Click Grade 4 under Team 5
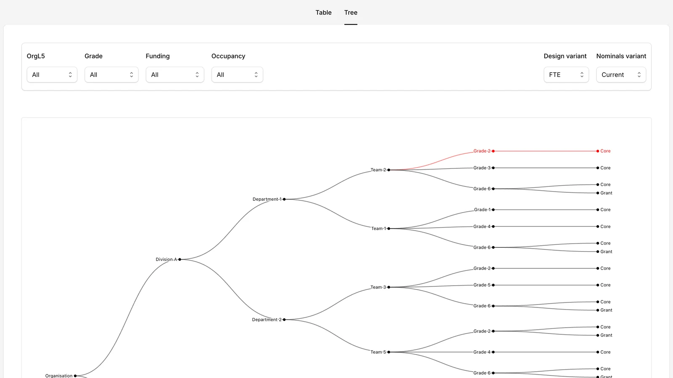The image size is (673, 378). pos(493,352)
